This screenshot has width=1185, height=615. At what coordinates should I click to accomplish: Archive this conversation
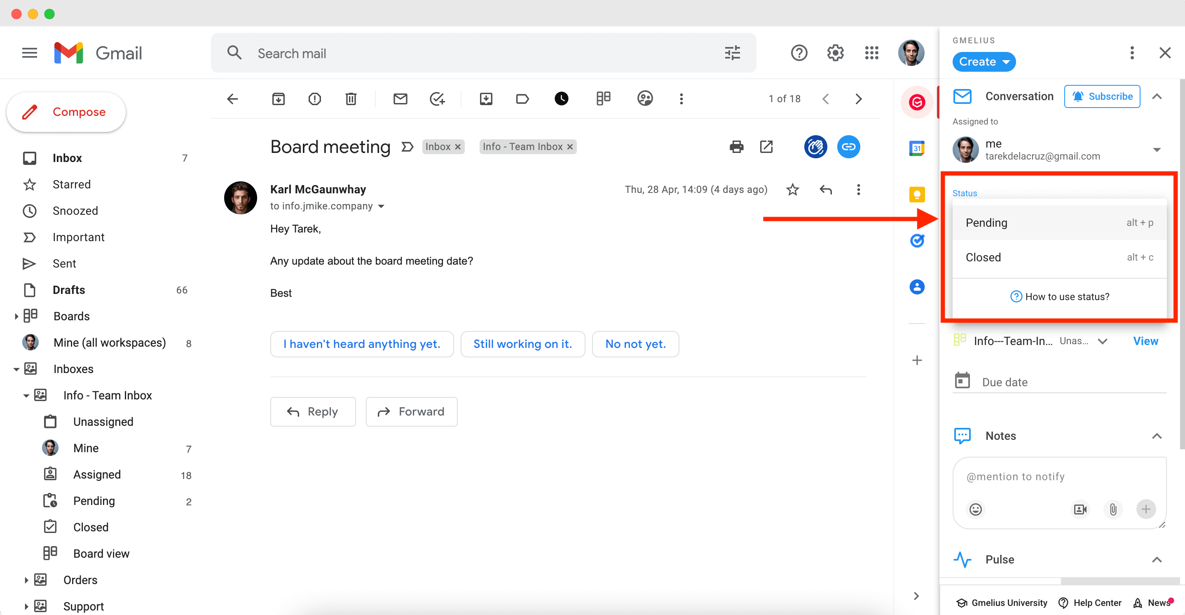click(x=278, y=99)
